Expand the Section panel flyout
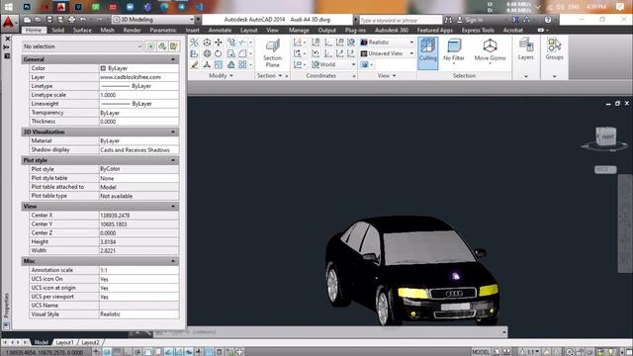 [269, 75]
